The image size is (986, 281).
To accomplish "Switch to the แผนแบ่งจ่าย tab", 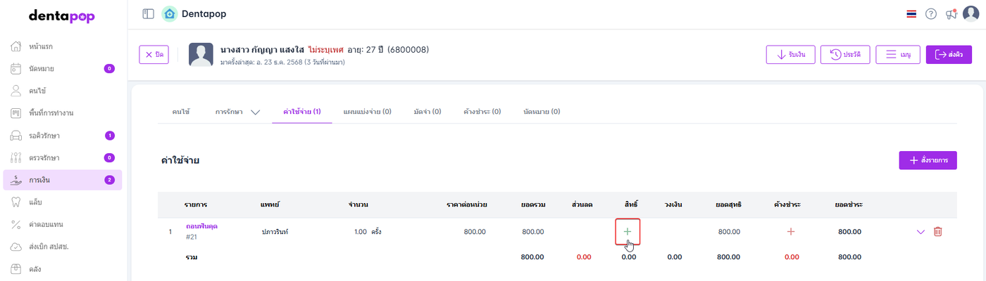I will click(x=367, y=112).
